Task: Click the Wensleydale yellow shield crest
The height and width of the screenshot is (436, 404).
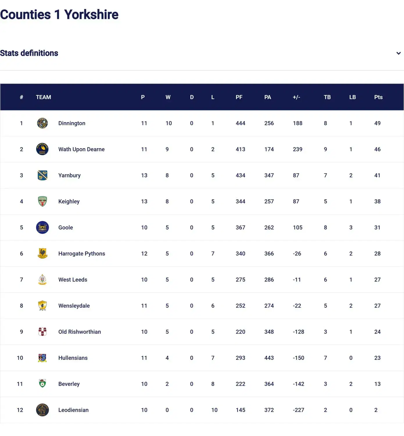Action: [42, 305]
